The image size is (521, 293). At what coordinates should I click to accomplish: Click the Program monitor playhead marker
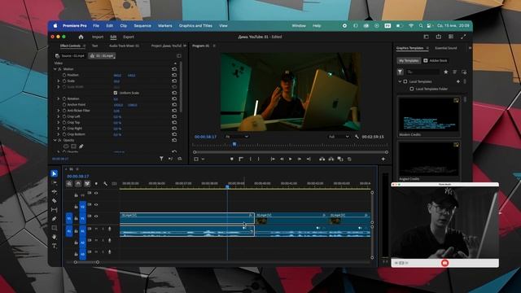tap(234, 145)
